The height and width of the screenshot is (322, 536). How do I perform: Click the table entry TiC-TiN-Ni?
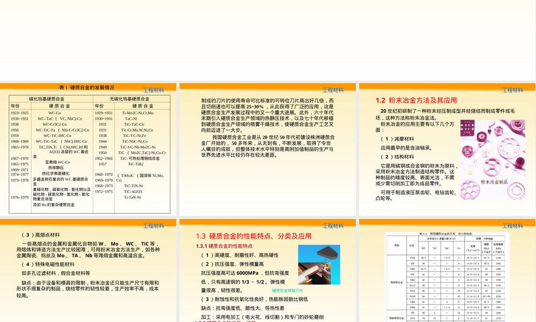pos(133,186)
